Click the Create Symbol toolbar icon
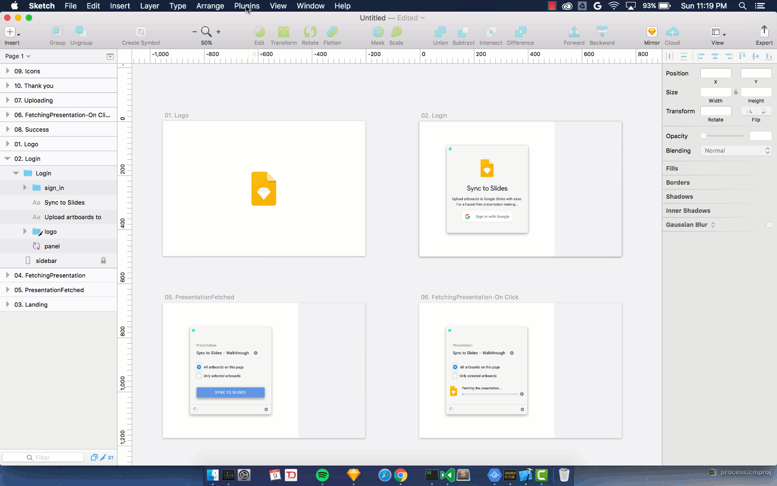777x486 pixels. [141, 32]
